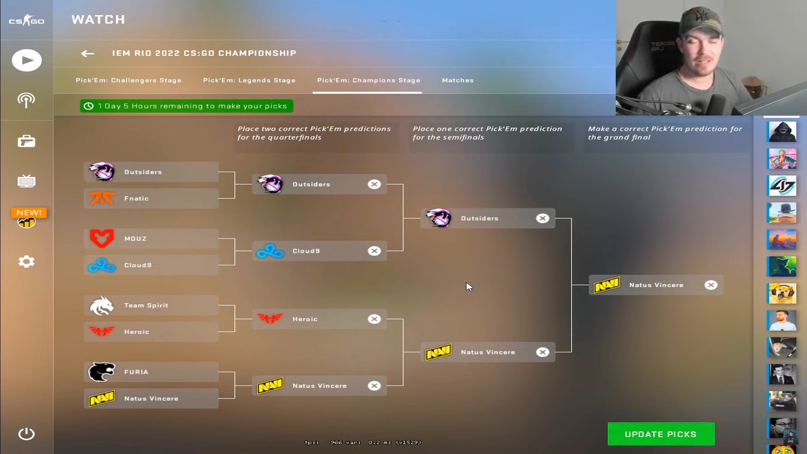This screenshot has height=454, width=807.
Task: Switch to Pick'Em Legends Stage tab
Action: coord(249,80)
